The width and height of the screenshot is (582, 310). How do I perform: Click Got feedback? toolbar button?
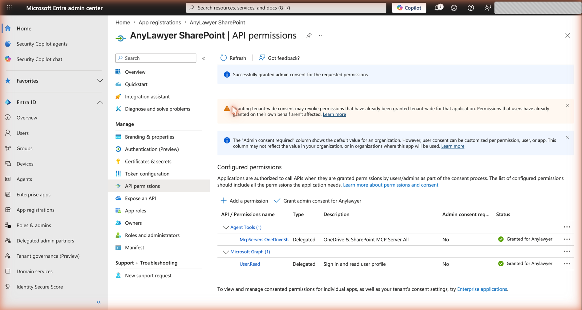click(279, 58)
